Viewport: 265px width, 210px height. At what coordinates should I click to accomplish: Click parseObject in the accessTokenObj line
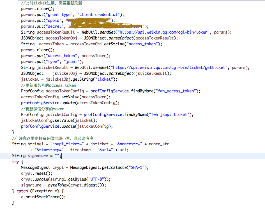(121, 38)
